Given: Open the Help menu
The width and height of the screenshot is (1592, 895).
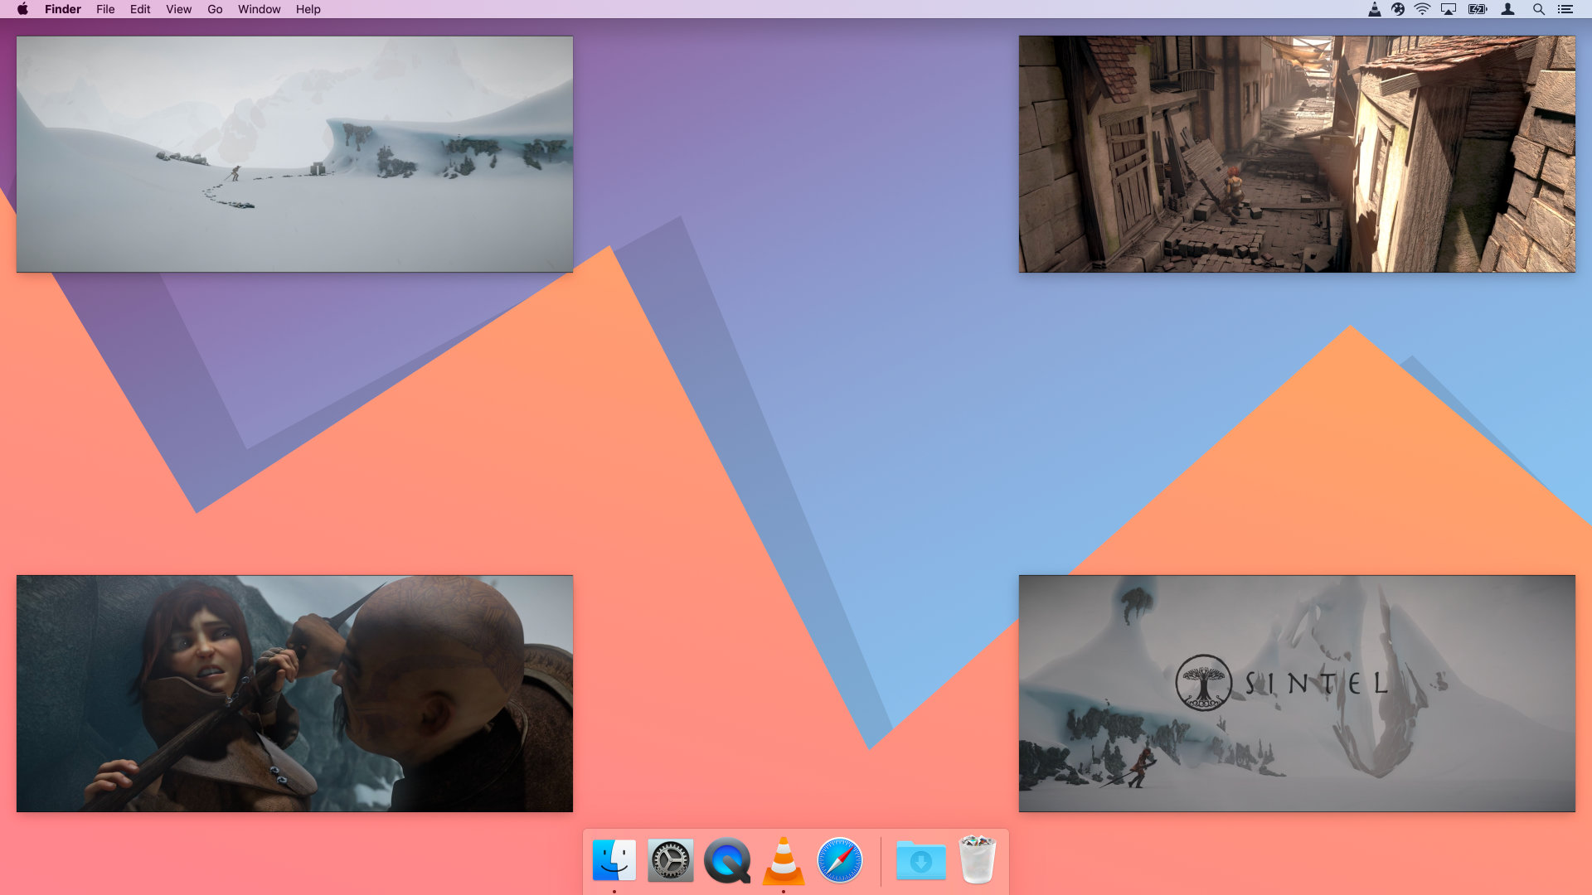Looking at the screenshot, I should pos(308,9).
